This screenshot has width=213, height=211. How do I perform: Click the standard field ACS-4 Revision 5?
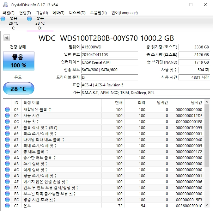[x=146, y=85]
